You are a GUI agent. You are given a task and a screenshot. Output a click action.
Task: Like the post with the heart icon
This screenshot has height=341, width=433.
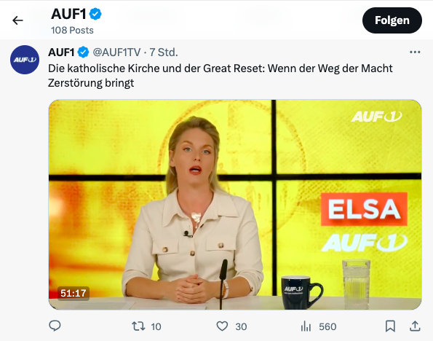pos(222,326)
